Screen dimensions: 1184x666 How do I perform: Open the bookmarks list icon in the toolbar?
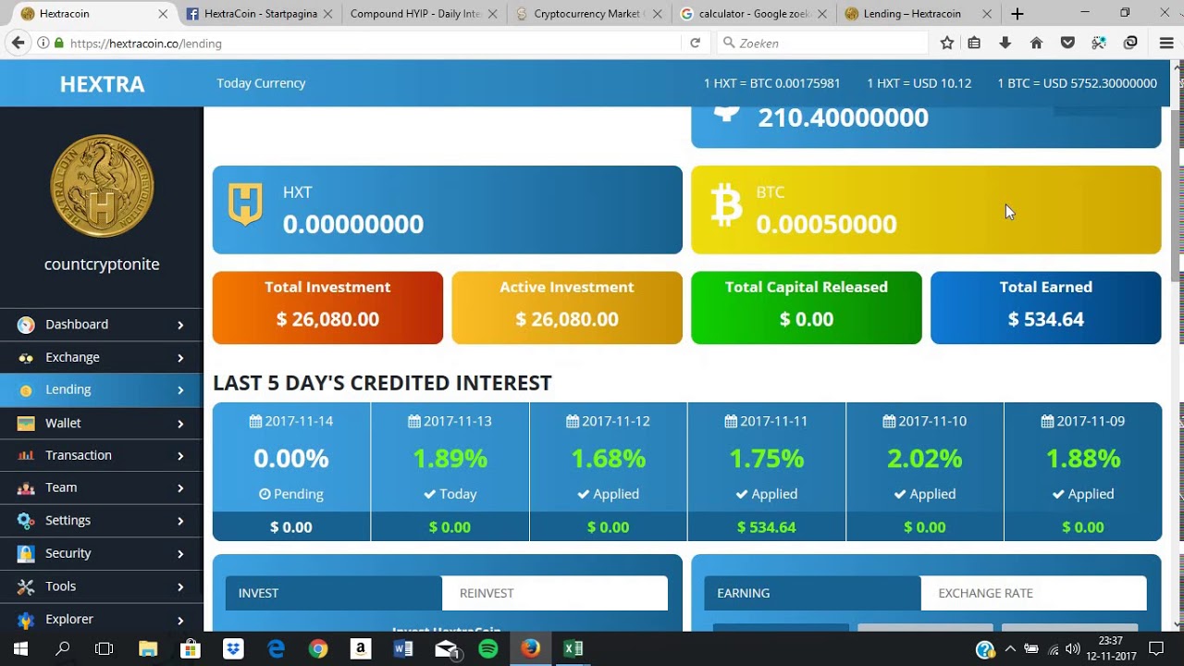pos(974,43)
